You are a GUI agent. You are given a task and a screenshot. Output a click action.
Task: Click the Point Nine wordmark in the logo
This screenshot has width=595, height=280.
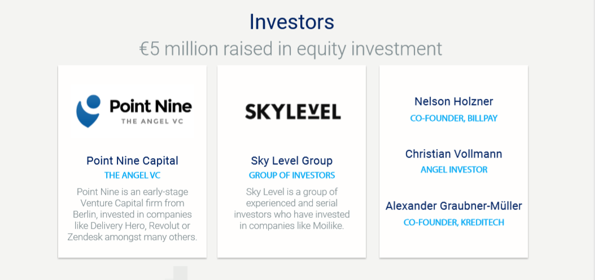(x=150, y=106)
